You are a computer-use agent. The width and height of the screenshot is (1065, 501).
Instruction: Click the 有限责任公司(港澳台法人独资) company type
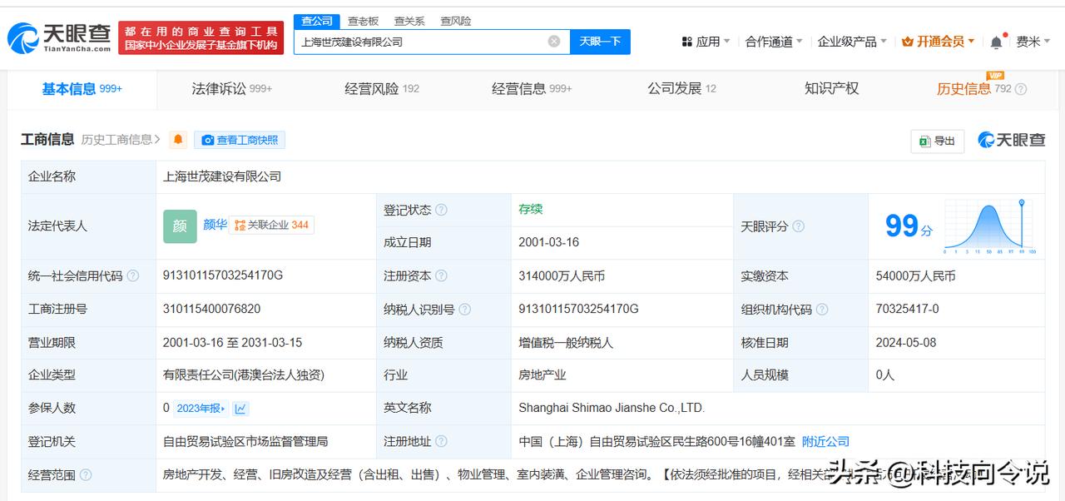[244, 375]
